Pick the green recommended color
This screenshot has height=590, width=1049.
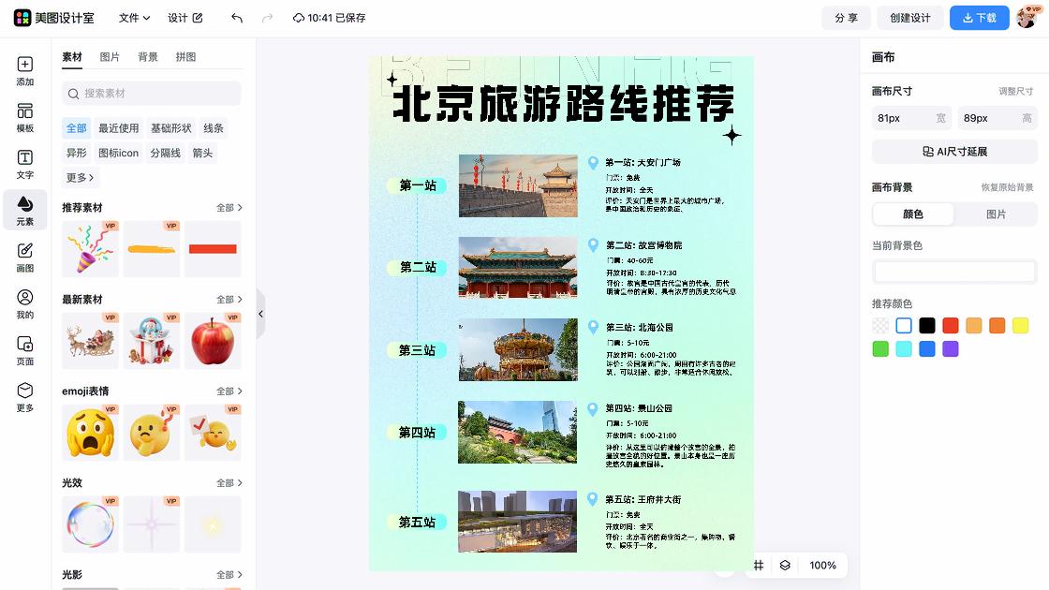click(x=880, y=349)
